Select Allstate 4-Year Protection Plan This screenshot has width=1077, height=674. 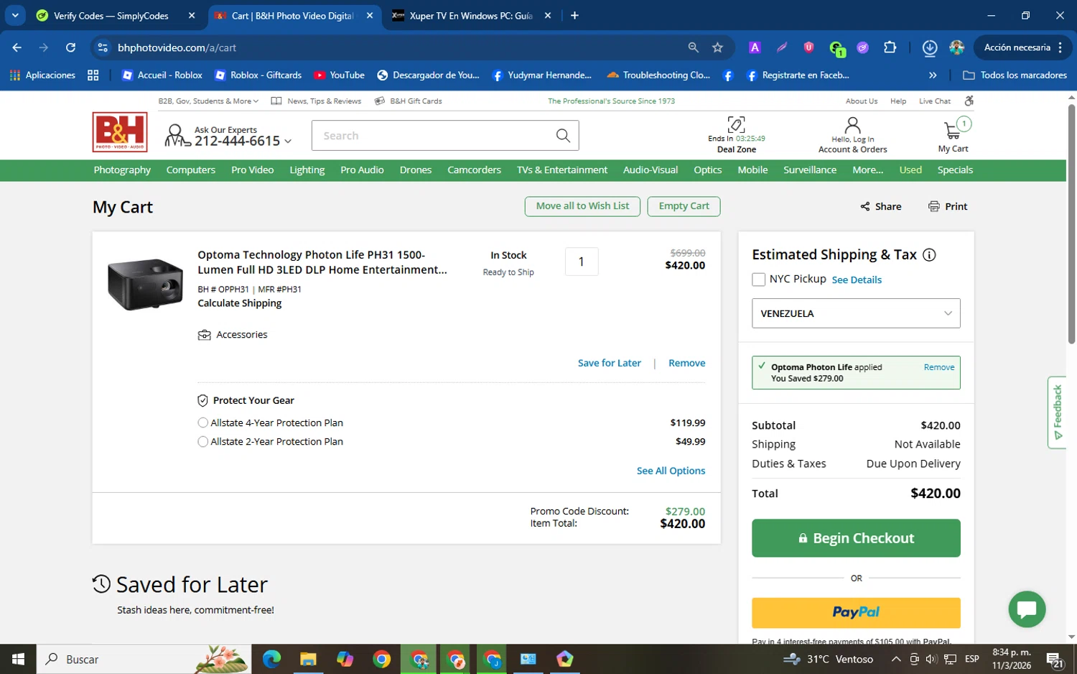tap(203, 423)
